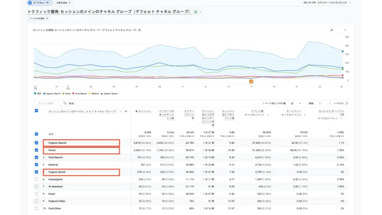Click エンゲージメント率 column header
The image size is (382, 215).
[x=189, y=115]
